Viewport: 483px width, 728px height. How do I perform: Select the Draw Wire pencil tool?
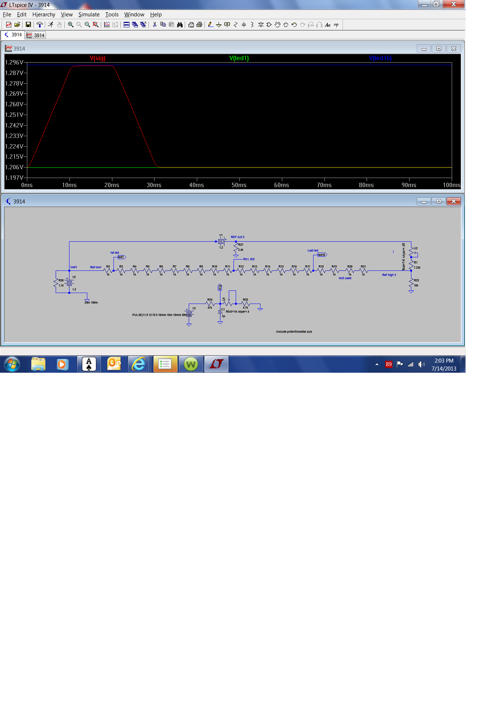click(x=210, y=25)
